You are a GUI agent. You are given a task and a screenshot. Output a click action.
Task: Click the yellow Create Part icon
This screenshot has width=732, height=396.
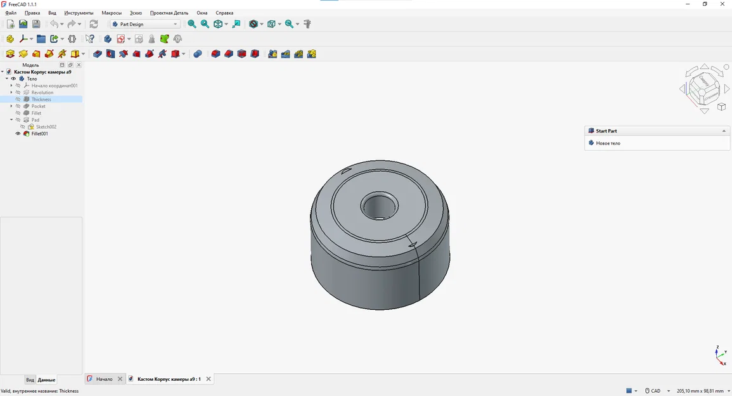(10, 39)
